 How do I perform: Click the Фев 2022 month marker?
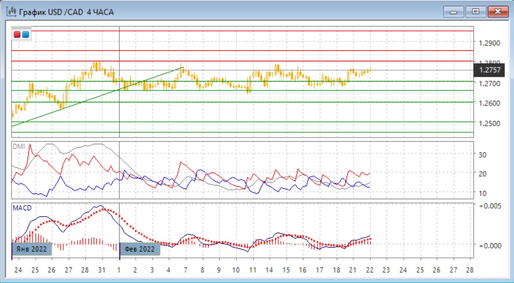(x=140, y=249)
